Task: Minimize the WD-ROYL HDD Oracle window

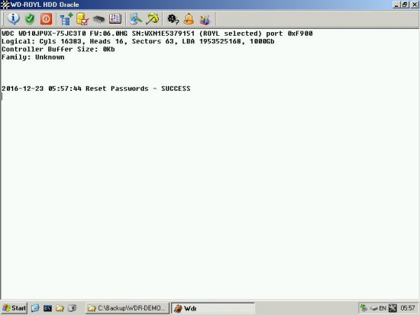Action: [x=396, y=5]
